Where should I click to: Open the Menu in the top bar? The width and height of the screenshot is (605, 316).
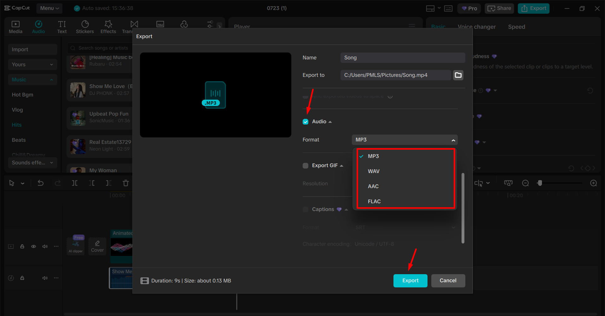[x=49, y=8]
